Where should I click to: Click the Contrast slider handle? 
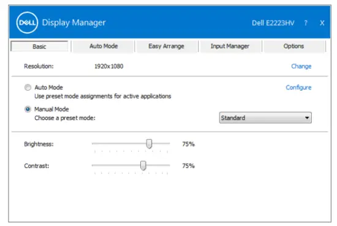point(143,165)
